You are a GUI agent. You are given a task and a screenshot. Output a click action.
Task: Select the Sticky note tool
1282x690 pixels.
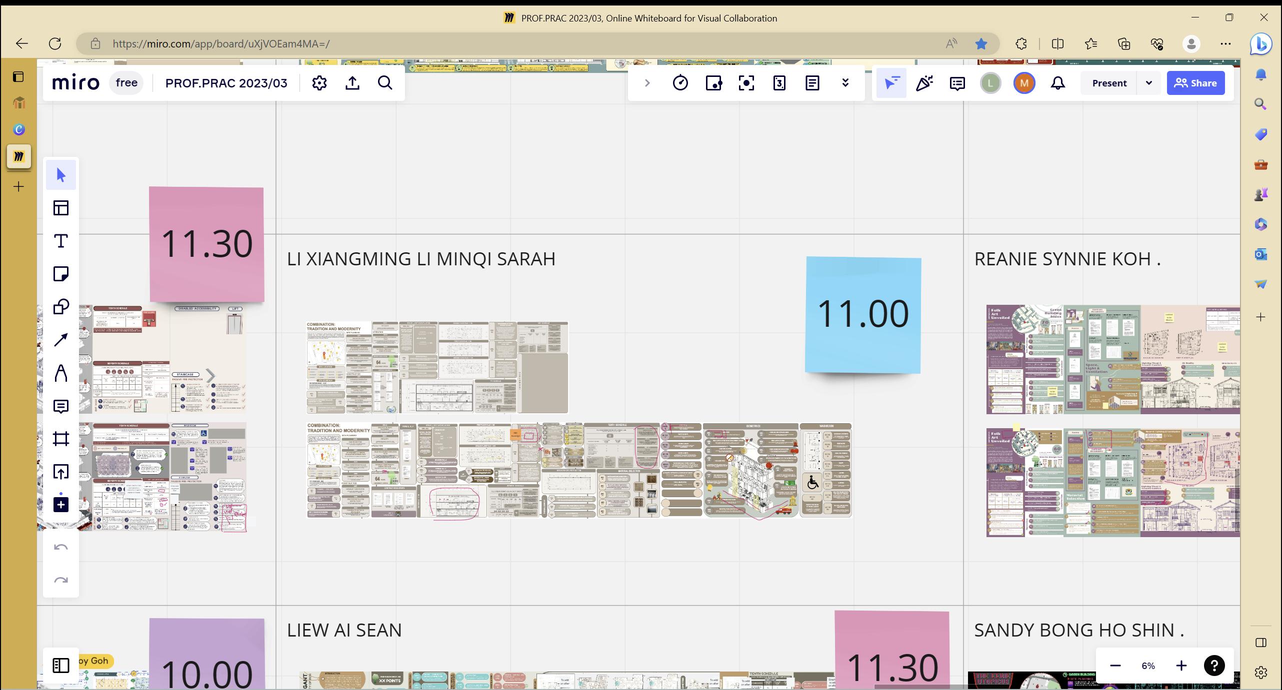[x=60, y=274]
